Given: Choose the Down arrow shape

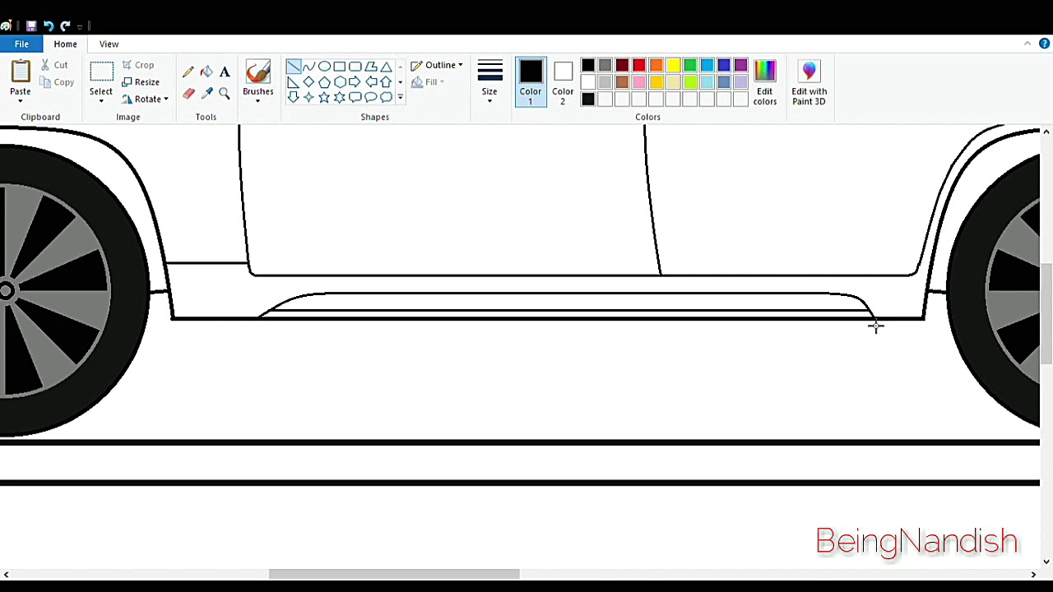Looking at the screenshot, I should coord(294,97).
